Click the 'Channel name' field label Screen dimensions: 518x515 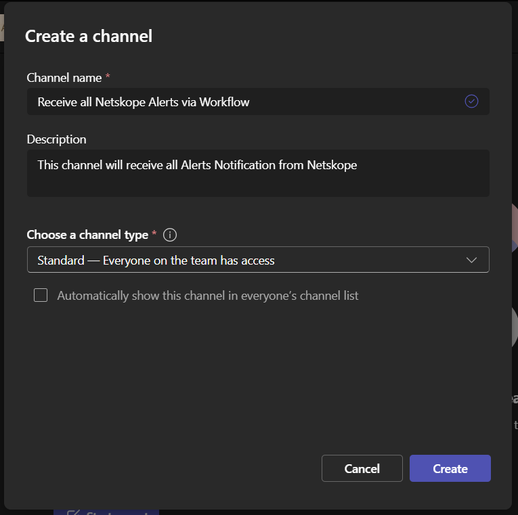(x=64, y=78)
